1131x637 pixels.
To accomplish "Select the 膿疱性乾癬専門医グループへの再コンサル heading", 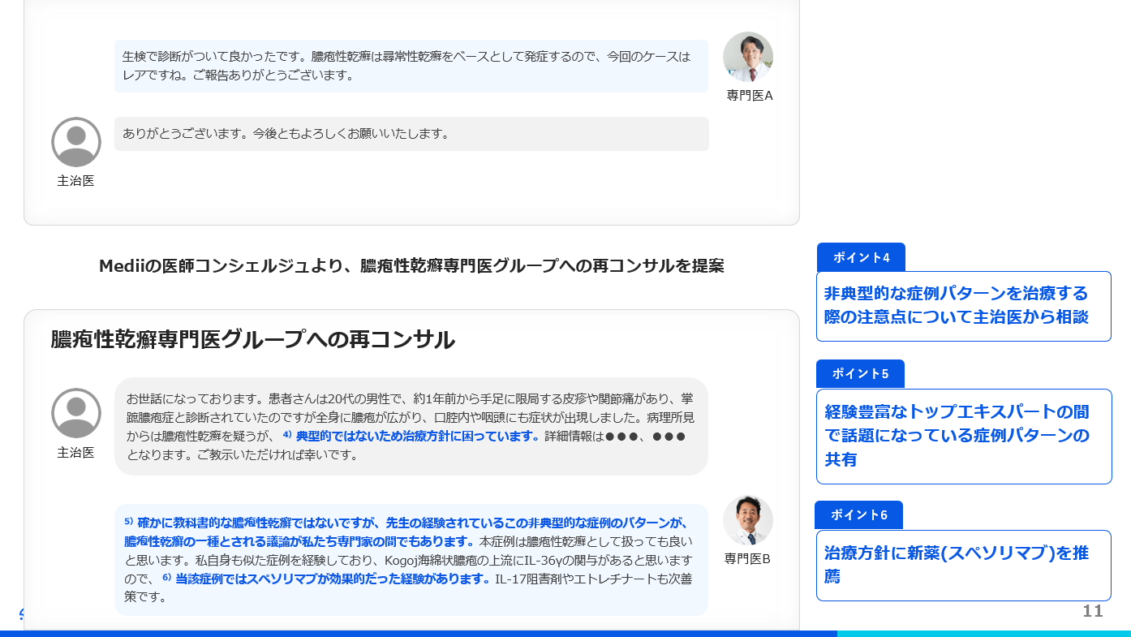I will click(x=252, y=340).
